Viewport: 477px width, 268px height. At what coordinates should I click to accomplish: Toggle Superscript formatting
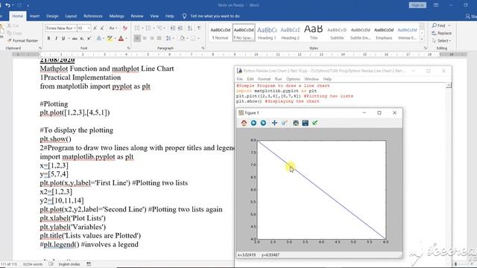click(89, 38)
